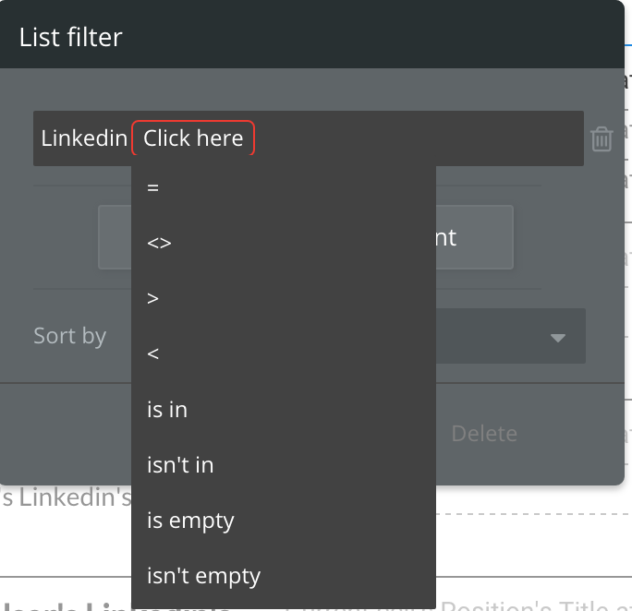632x611 pixels.
Task: Pick the '<' less-than operator
Action: [153, 353]
